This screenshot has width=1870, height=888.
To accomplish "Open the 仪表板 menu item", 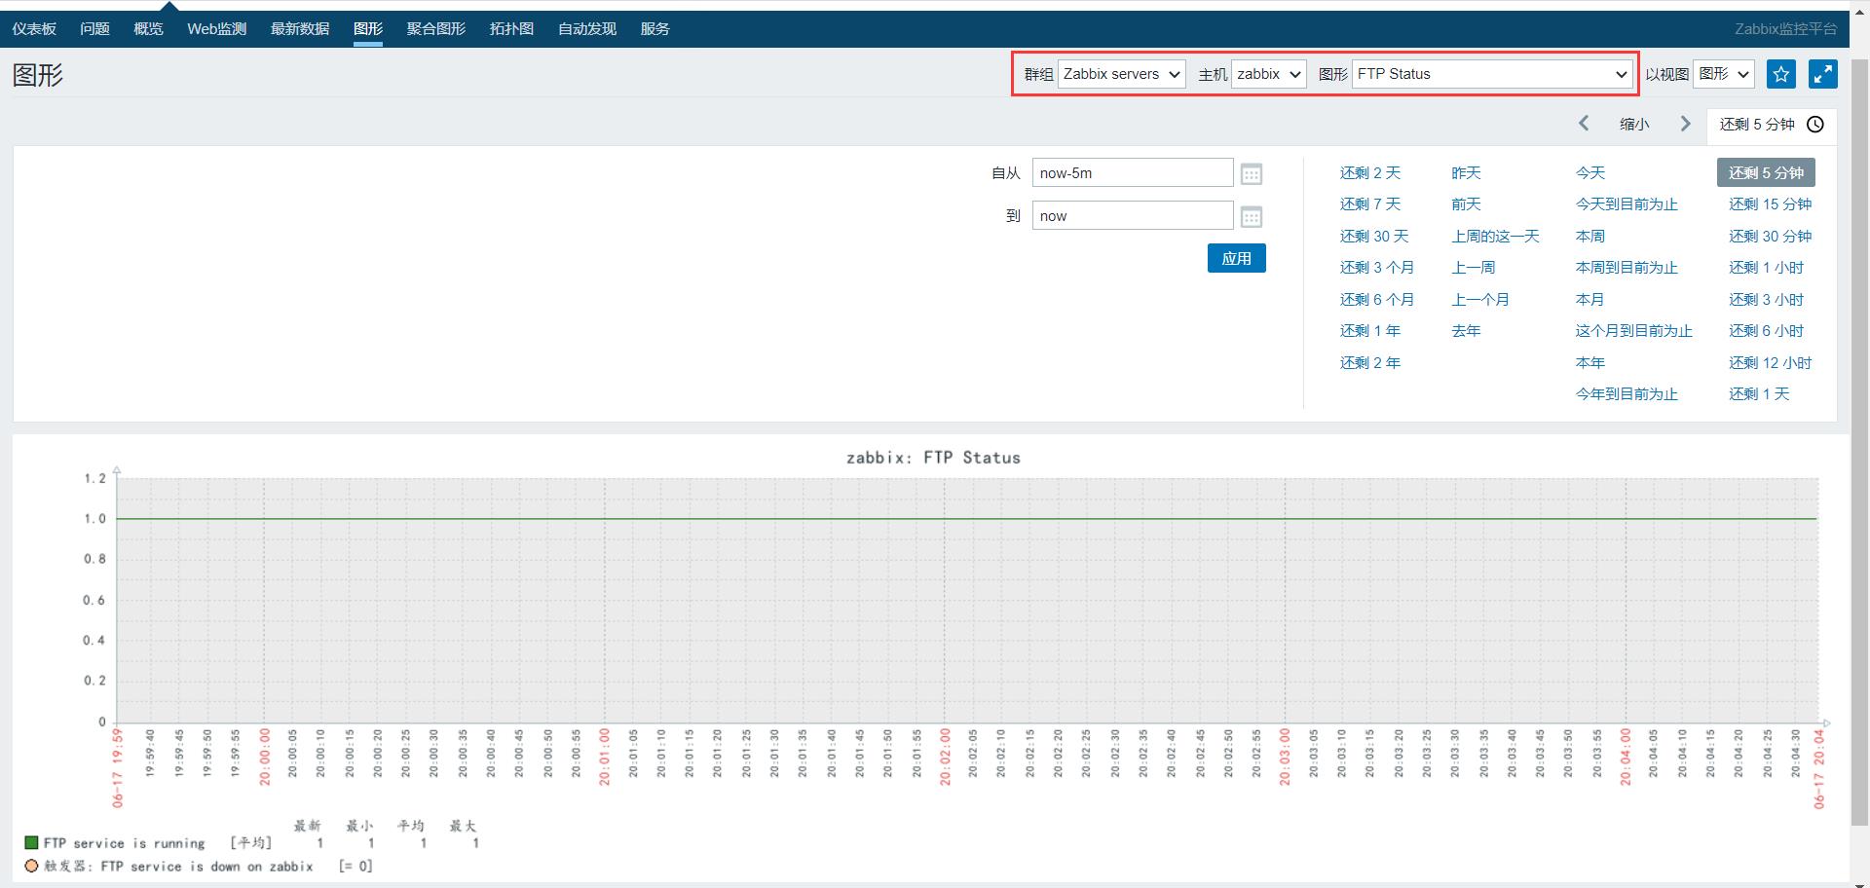I will click(34, 29).
